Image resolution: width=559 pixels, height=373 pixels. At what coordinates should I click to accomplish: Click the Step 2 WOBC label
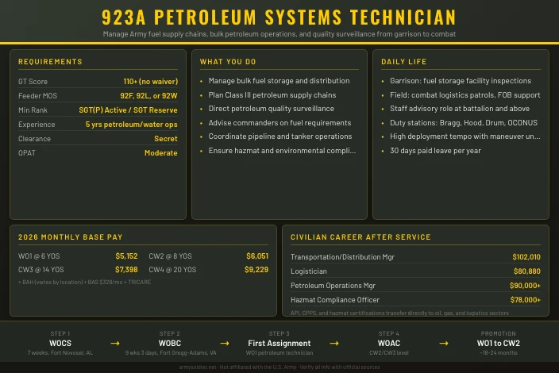[170, 344]
